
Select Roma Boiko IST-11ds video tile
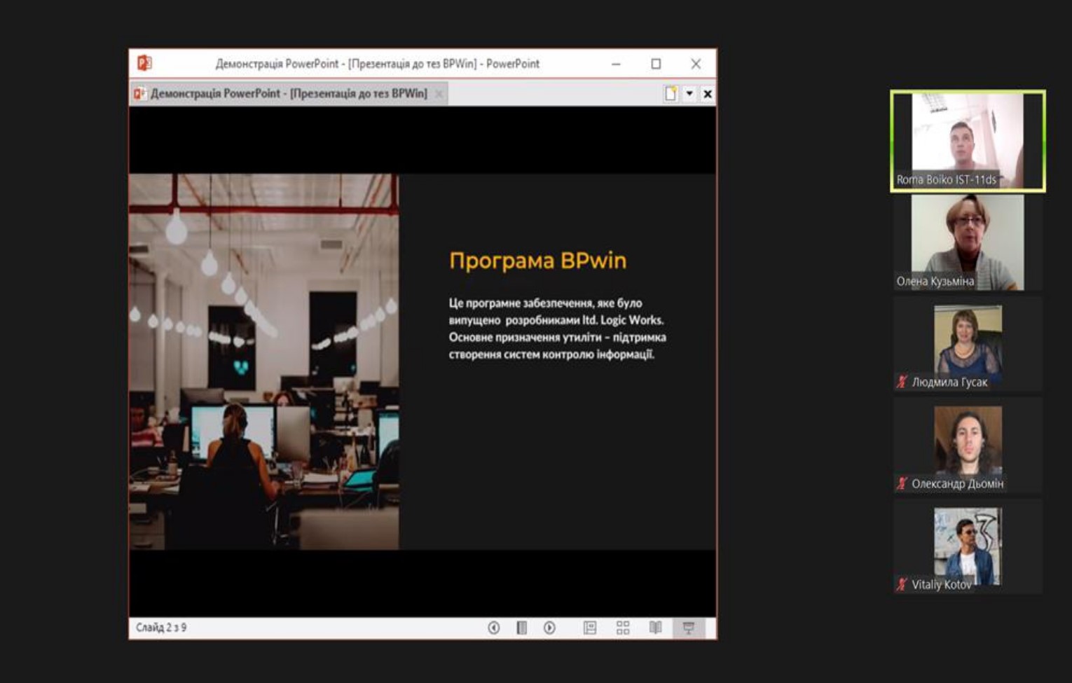coord(968,140)
